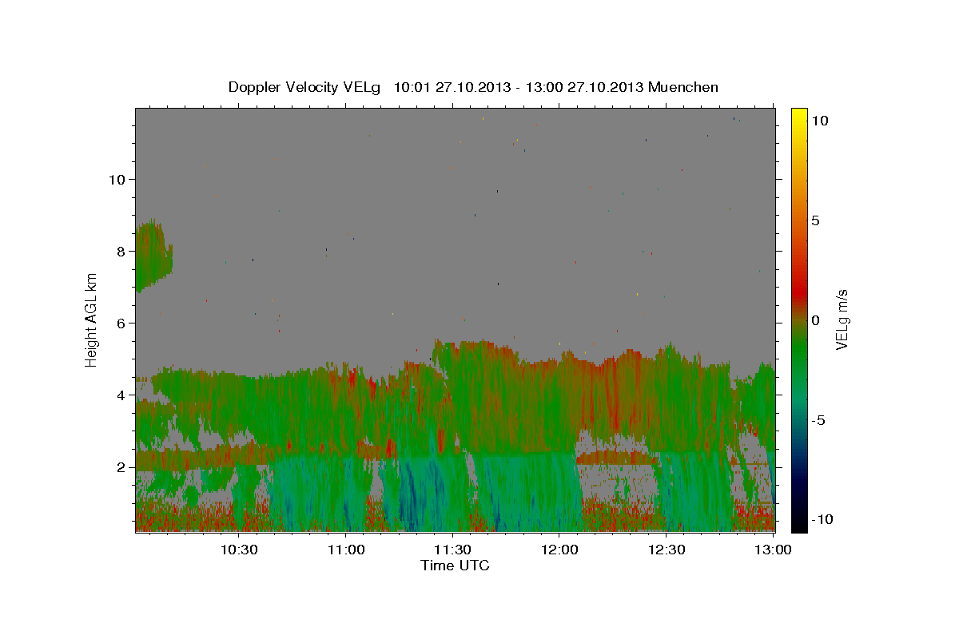The image size is (959, 639).
Task: Click the Doppler Velocity VELg plot title
Action: [473, 87]
